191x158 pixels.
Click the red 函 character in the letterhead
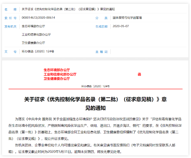coord(139,74)
